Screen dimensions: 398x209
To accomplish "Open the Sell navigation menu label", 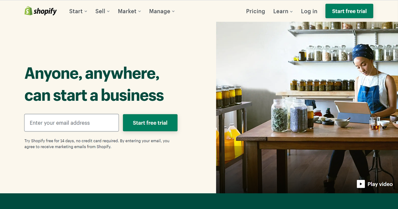I will tap(100, 11).
